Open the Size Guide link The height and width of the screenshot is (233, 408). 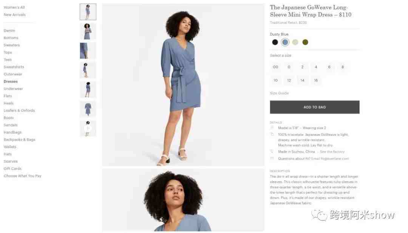point(279,93)
